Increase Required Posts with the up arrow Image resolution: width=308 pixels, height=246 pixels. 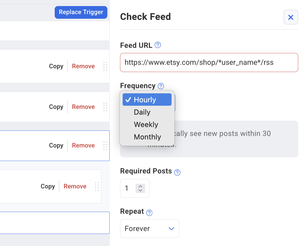(x=140, y=186)
